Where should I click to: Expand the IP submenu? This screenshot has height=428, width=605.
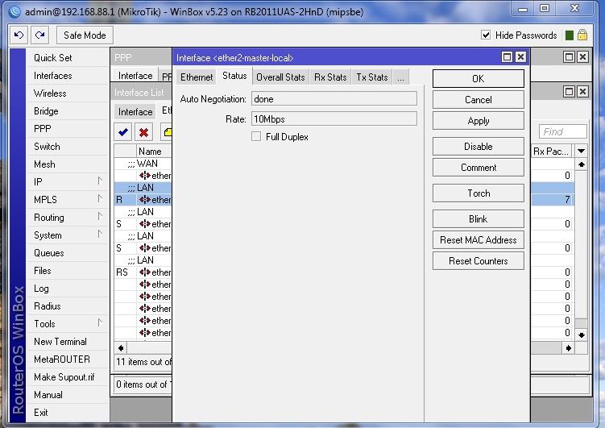click(100, 181)
